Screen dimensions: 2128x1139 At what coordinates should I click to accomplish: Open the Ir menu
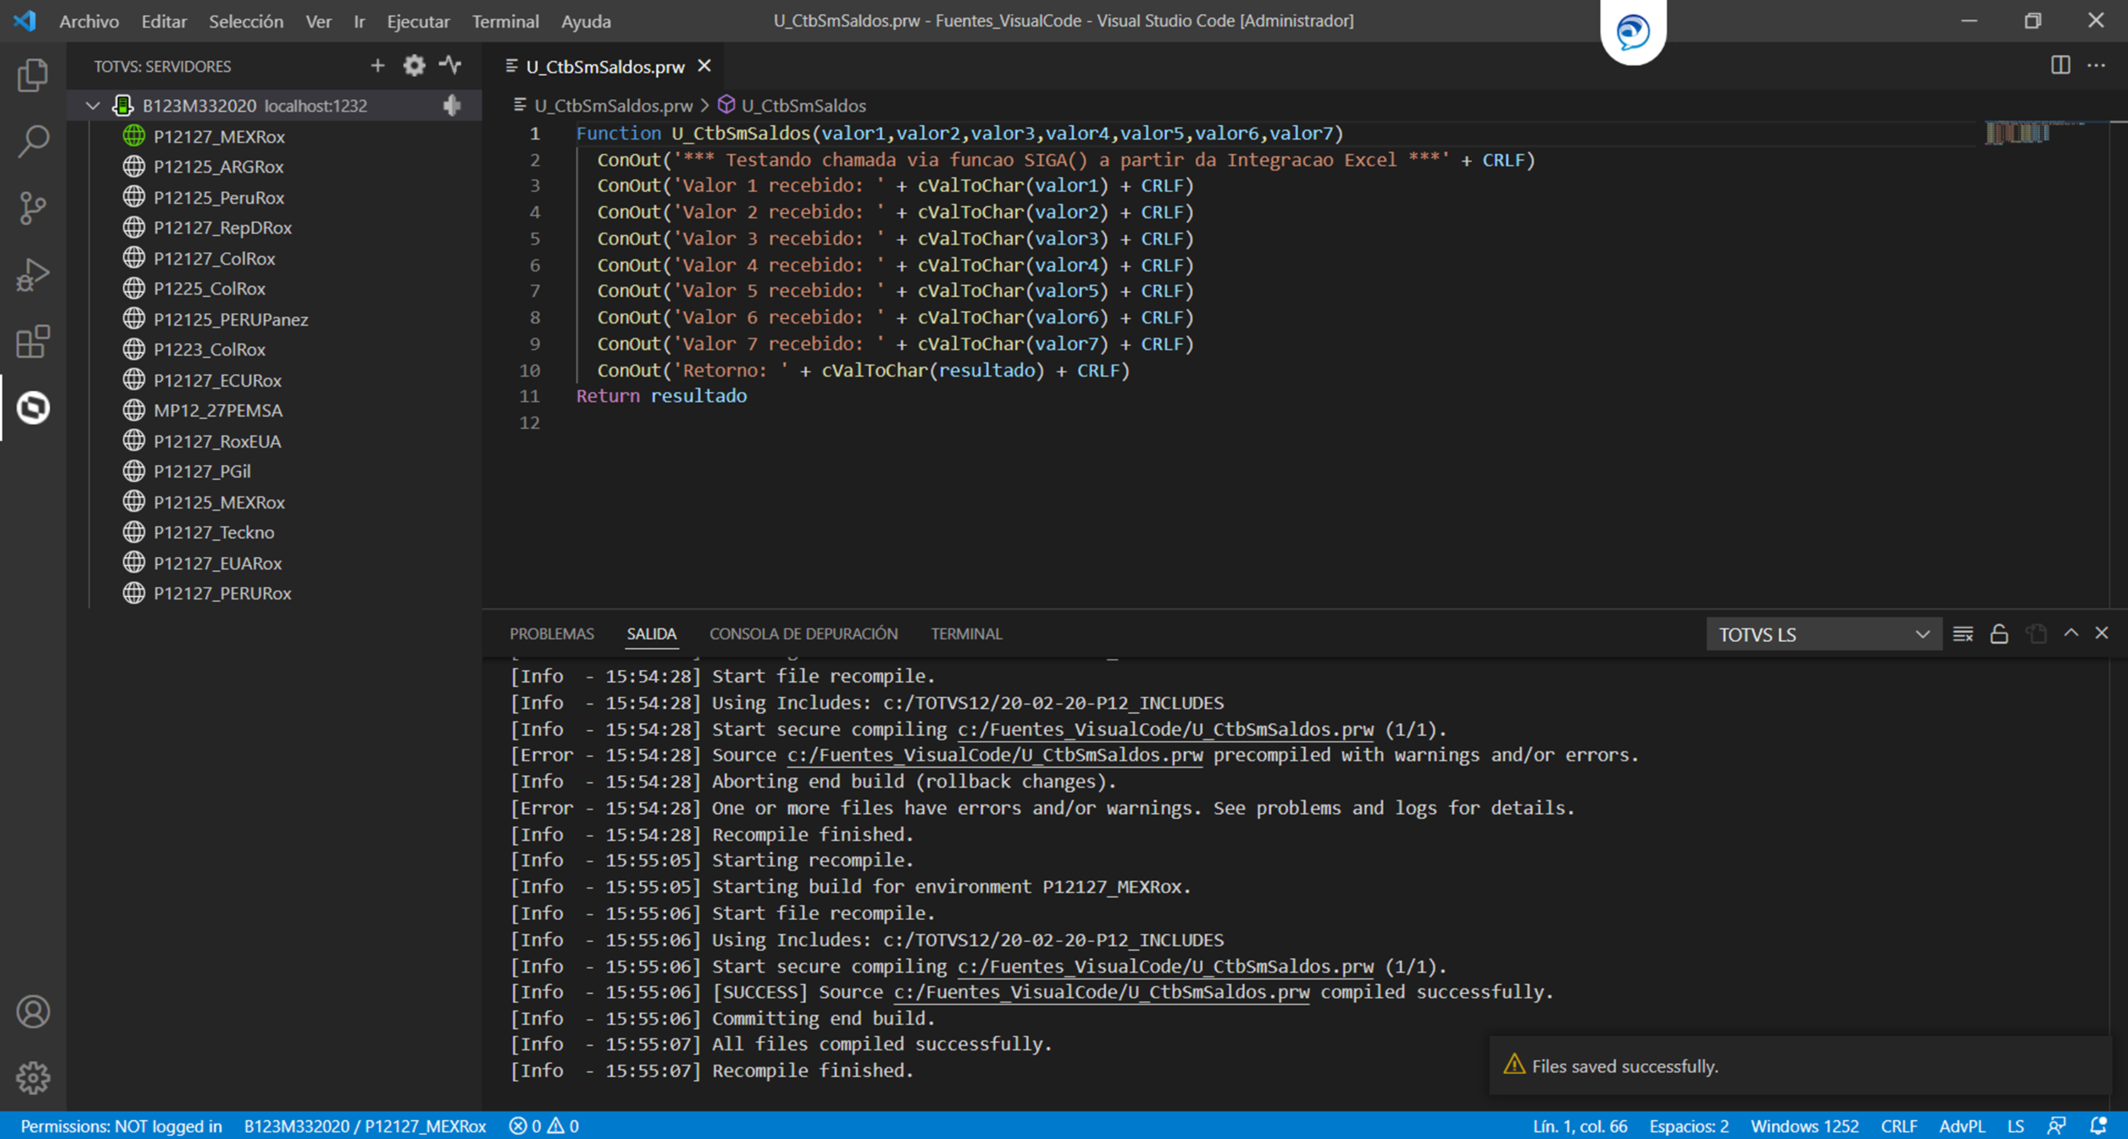(x=360, y=21)
